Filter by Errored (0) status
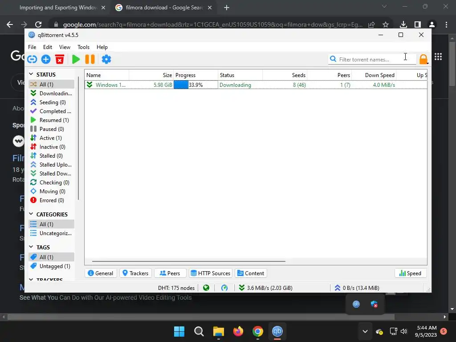This screenshot has width=456, height=342. (52, 200)
